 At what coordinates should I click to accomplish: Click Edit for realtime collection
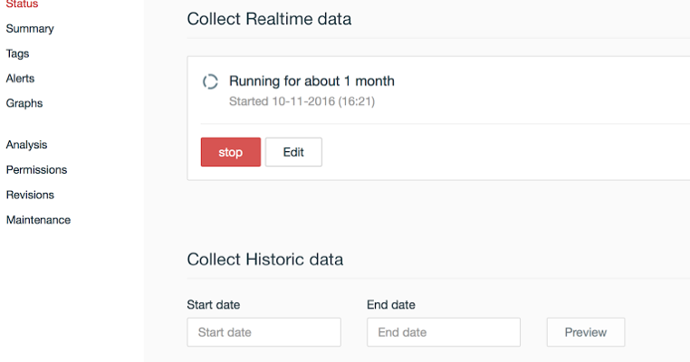293,152
